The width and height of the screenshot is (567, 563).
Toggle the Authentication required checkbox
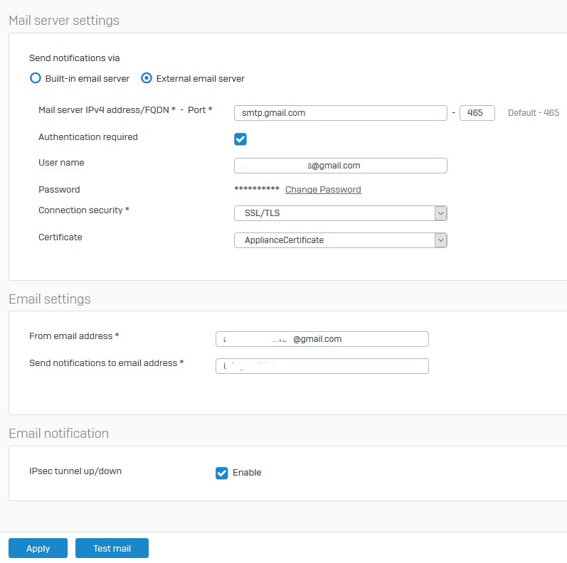(x=240, y=139)
